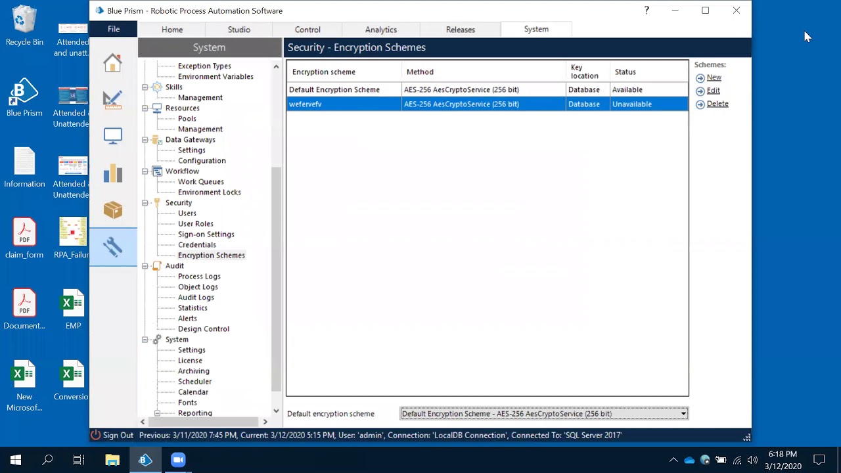The width and height of the screenshot is (841, 473).
Task: Select Environment Locks tree item
Action: [209, 192]
